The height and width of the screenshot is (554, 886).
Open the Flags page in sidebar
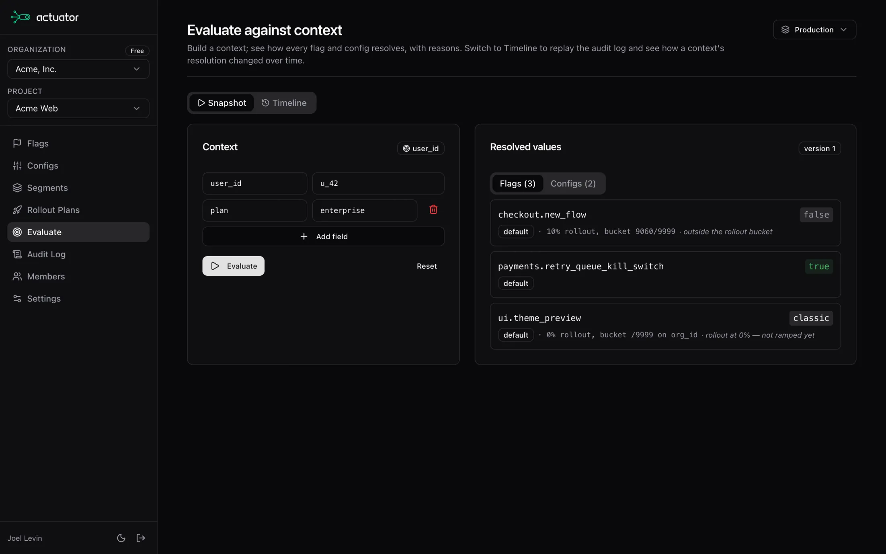78,144
